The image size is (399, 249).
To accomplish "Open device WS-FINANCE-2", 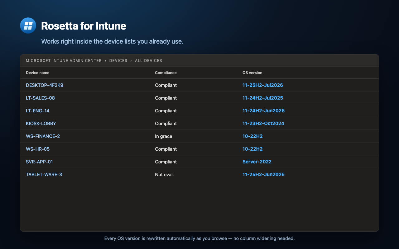I will point(43,136).
